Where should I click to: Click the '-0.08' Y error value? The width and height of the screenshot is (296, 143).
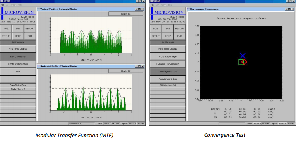(257, 114)
